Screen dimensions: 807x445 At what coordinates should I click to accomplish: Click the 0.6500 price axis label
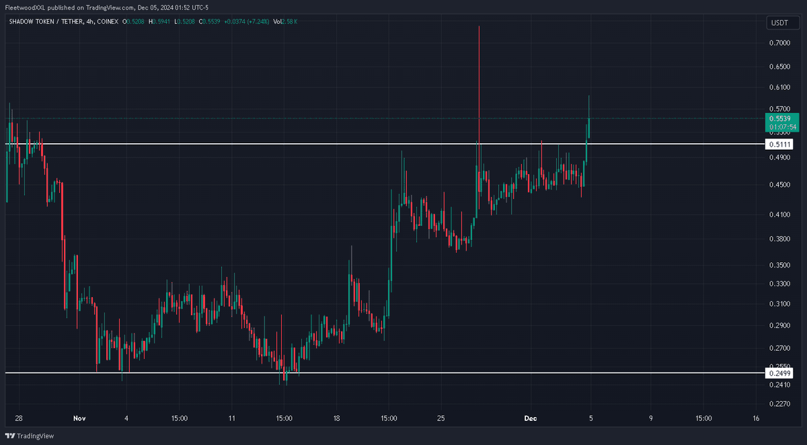[780, 67]
